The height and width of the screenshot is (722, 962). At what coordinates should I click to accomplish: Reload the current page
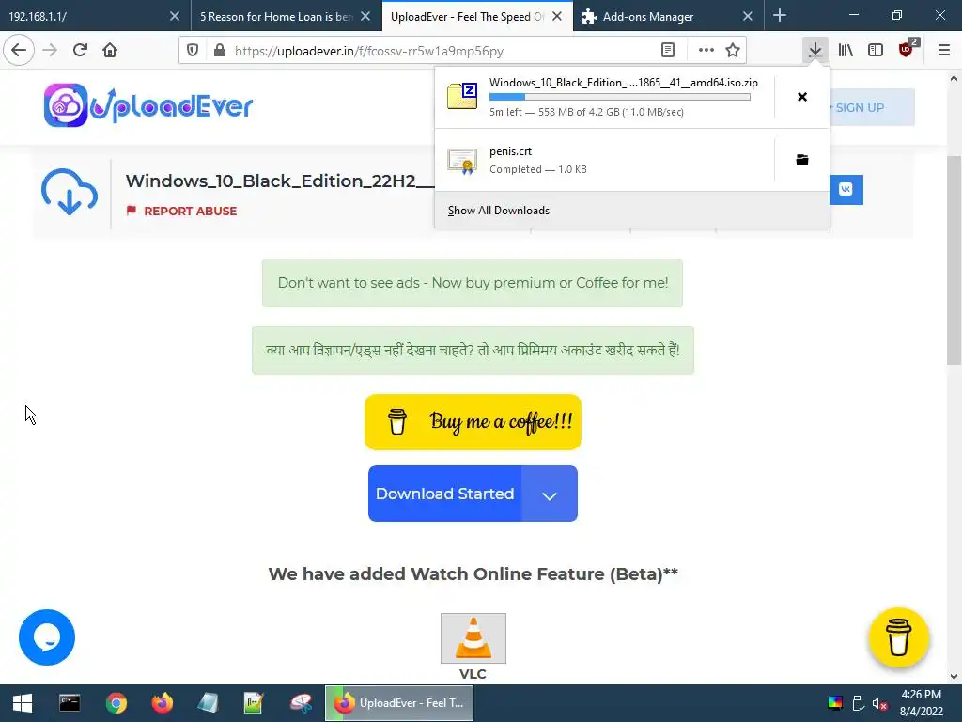click(x=80, y=50)
